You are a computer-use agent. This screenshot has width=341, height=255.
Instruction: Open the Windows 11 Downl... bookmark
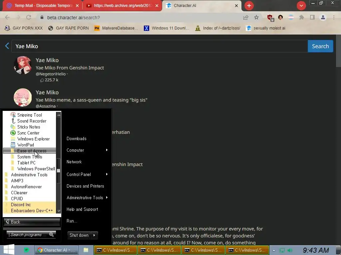tap(167, 28)
